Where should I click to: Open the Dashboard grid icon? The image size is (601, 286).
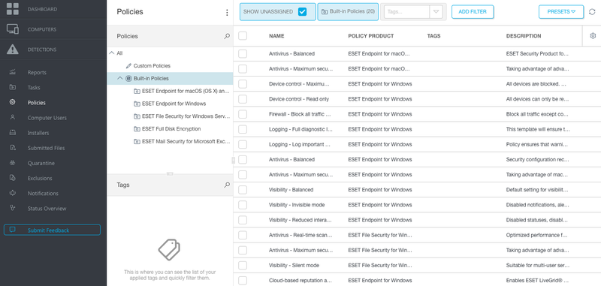[x=13, y=9]
